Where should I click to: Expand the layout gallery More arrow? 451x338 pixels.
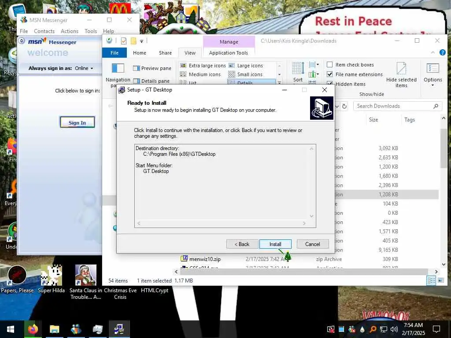(x=279, y=82)
